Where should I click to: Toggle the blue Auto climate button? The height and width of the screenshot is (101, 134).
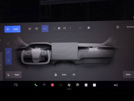(16, 29)
